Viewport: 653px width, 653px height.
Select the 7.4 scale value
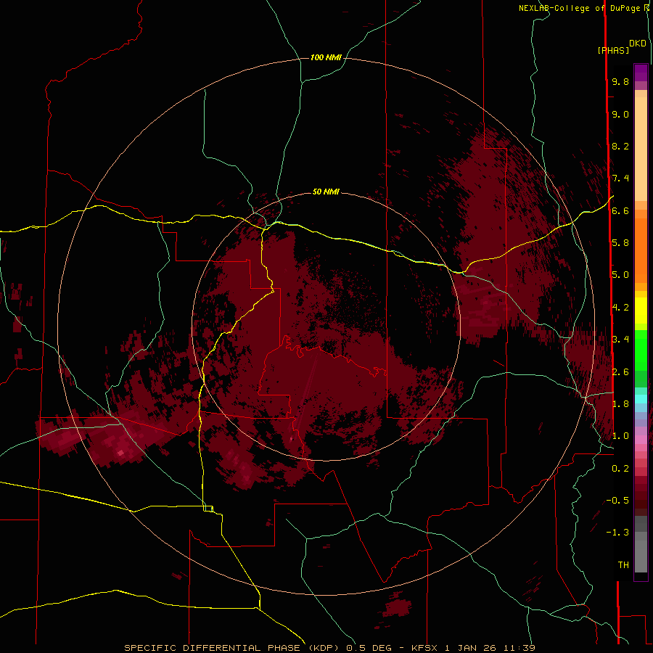[x=620, y=178]
